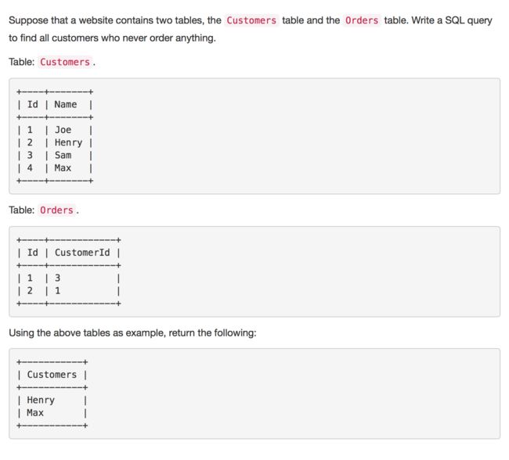The height and width of the screenshot is (460, 509).
Task: Click the Customers header in result table
Action: point(52,375)
